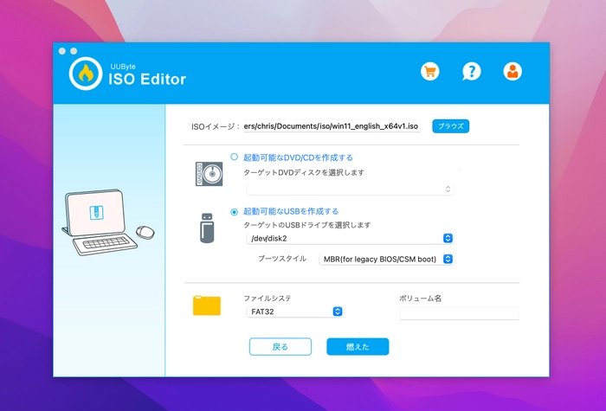Select the bootable USB radio button
Screen dimensions: 606x411
click(x=235, y=212)
